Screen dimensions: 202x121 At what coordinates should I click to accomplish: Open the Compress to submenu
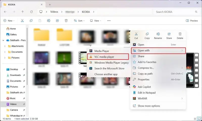pos(158,68)
